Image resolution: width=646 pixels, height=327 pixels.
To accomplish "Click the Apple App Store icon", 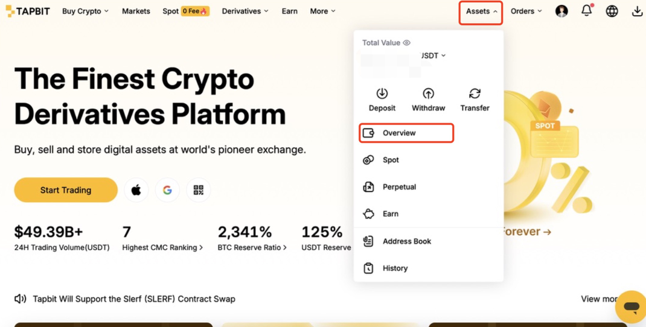I will (x=136, y=190).
